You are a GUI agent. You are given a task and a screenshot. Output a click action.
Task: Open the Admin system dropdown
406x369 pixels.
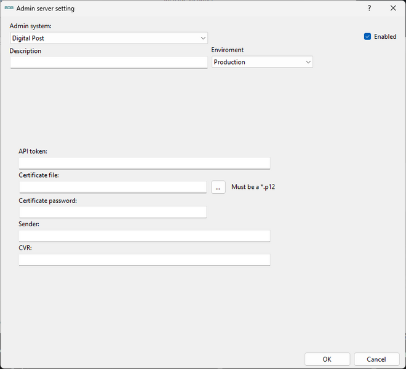(109, 38)
